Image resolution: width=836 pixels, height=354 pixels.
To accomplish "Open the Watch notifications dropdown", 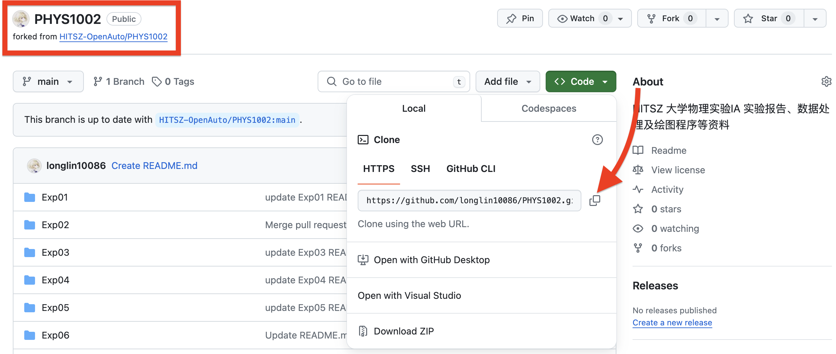I will click(x=590, y=19).
